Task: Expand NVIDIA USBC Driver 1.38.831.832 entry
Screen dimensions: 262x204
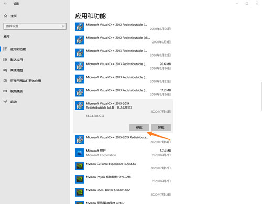Action: 123,192
